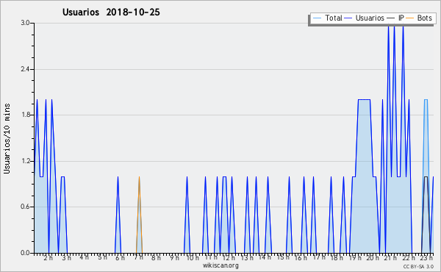This screenshot has width=441, height=272.
Task: Click the '20 h' x-axis label
Action: tap(373, 258)
